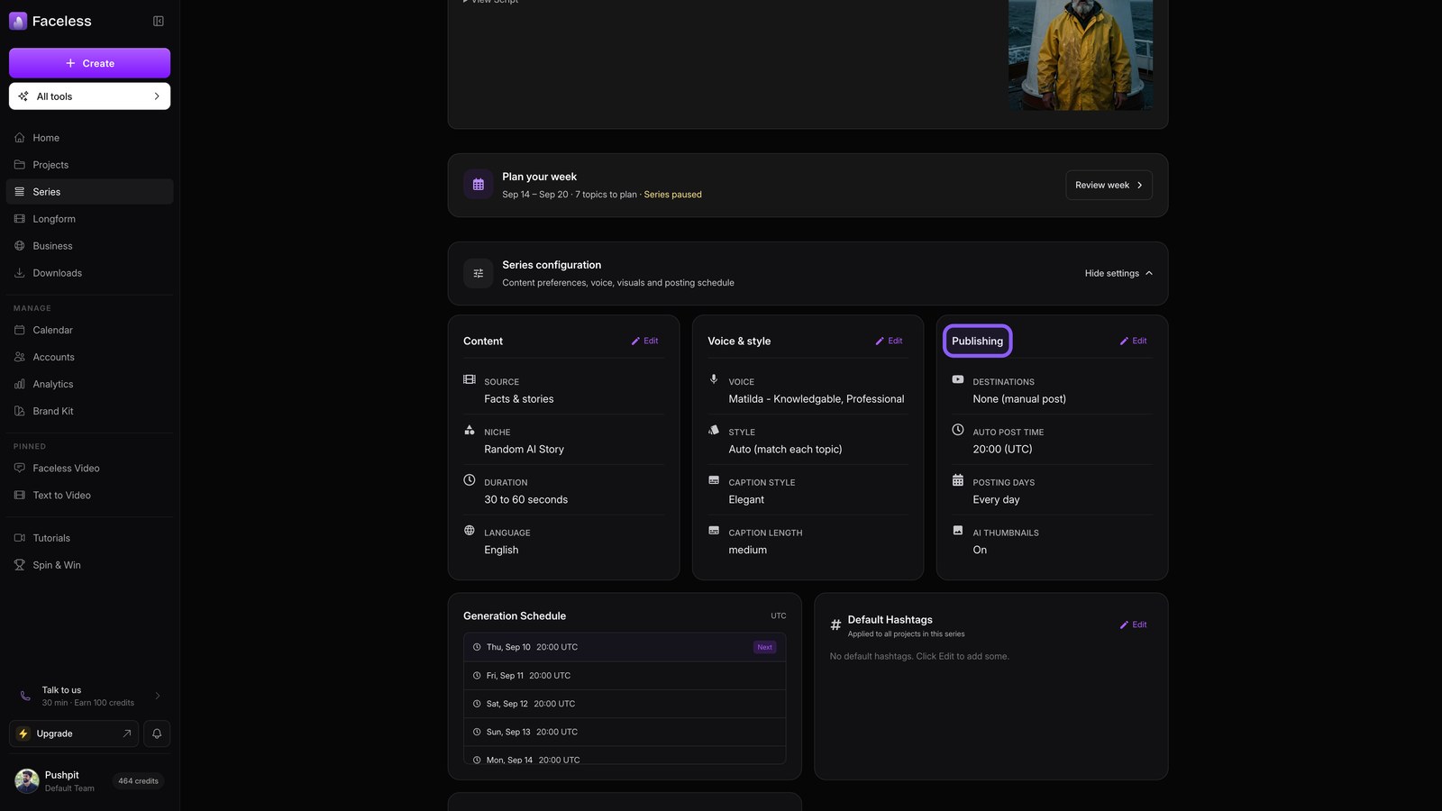Viewport: 1442px width, 811px height.
Task: Click the YouTube destinations icon
Action: 958,379
